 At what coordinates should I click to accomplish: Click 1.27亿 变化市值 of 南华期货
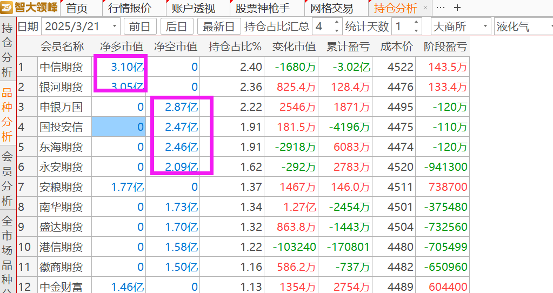point(300,207)
